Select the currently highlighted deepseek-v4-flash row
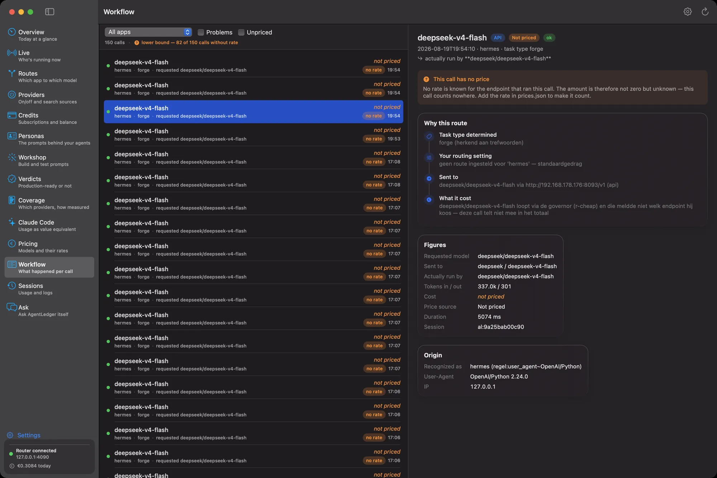 pyautogui.click(x=253, y=112)
